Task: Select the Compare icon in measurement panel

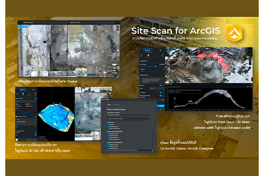Action: [148, 55]
